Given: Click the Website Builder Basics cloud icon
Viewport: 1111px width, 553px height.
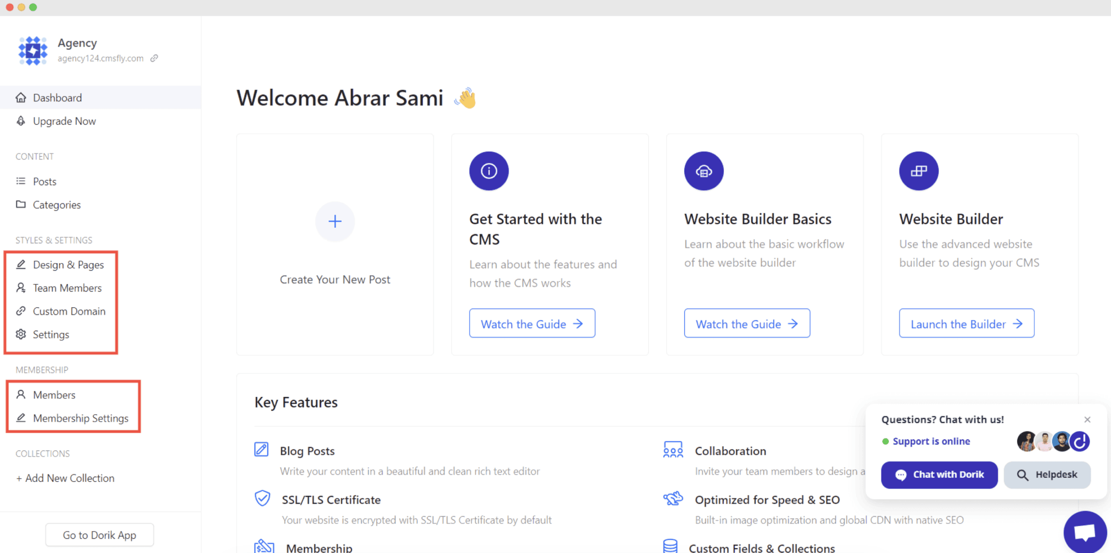Looking at the screenshot, I should coord(703,171).
